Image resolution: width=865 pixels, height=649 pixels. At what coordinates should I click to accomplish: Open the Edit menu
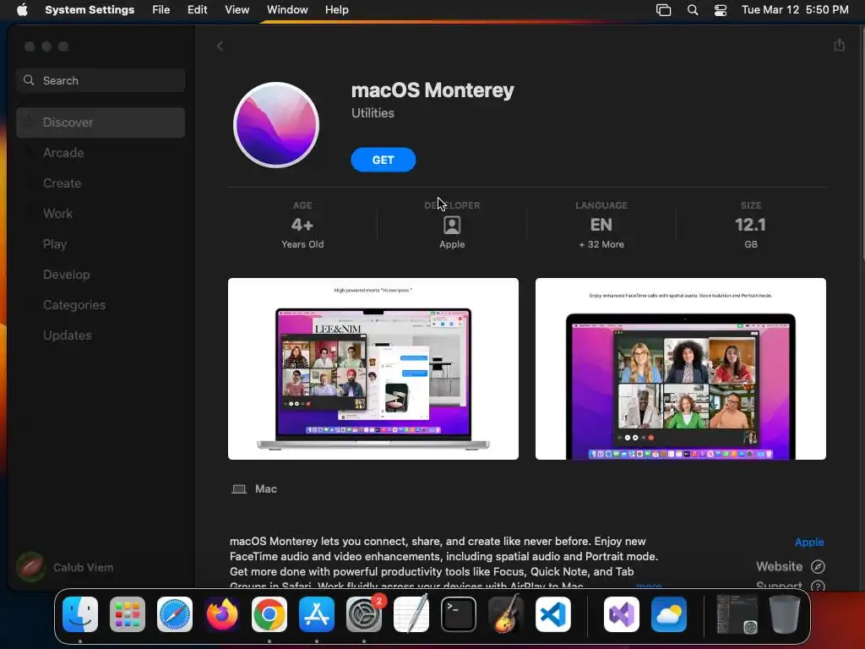197,10
